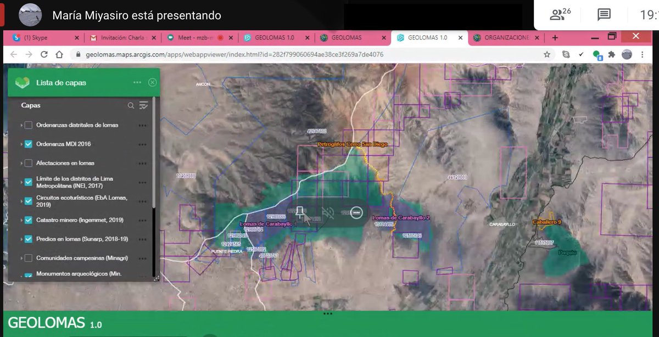Disable Ordenanza MDI 2016 layer

(x=29, y=144)
